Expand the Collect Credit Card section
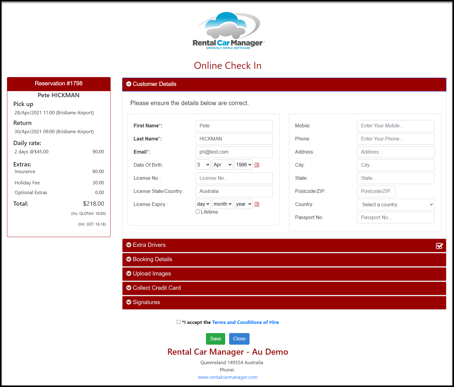 click(x=284, y=288)
